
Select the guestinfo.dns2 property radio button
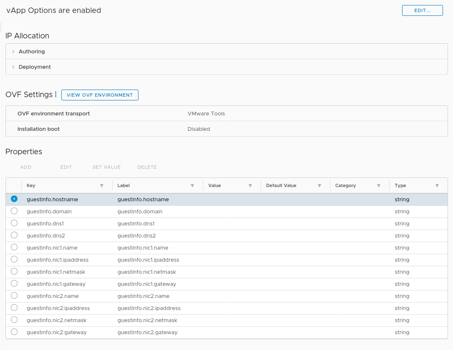14,235
